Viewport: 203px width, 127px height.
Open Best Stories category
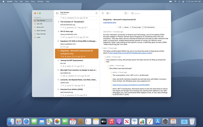41,30
